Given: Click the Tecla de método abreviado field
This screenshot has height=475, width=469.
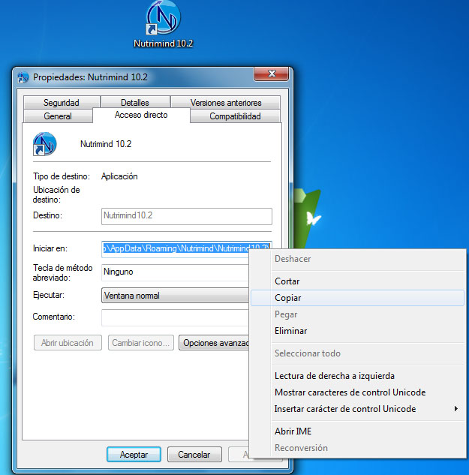Looking at the screenshot, I should pyautogui.click(x=175, y=272).
